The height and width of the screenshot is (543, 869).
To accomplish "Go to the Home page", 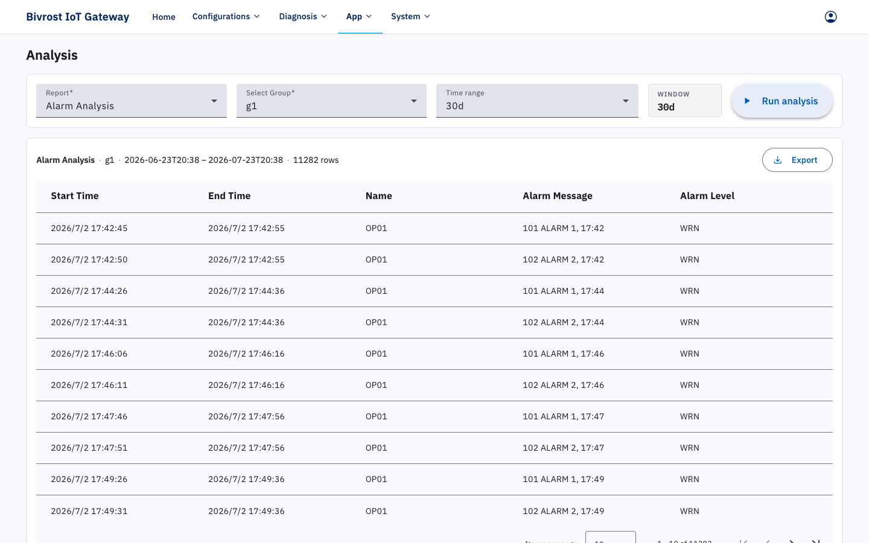I will [x=164, y=17].
